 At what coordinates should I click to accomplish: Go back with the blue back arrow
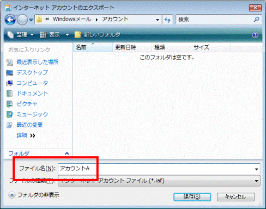coord(10,20)
